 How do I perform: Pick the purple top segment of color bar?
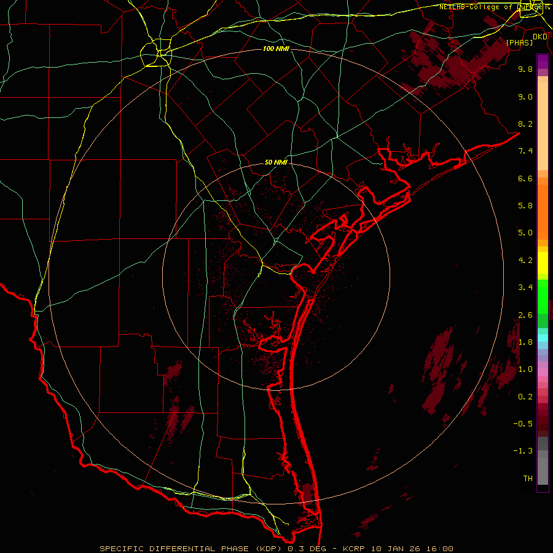[543, 61]
